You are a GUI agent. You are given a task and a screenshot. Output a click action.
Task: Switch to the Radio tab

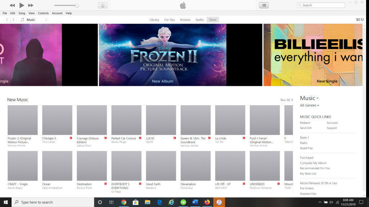pyautogui.click(x=200, y=20)
